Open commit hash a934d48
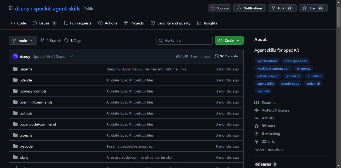 (x=182, y=56)
